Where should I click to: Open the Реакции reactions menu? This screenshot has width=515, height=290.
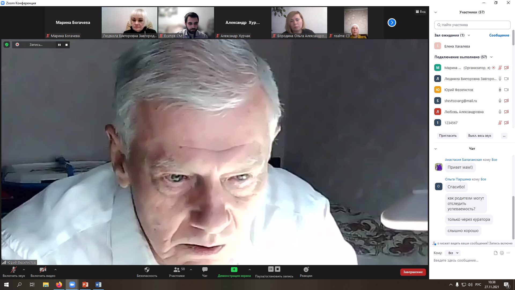pyautogui.click(x=306, y=272)
